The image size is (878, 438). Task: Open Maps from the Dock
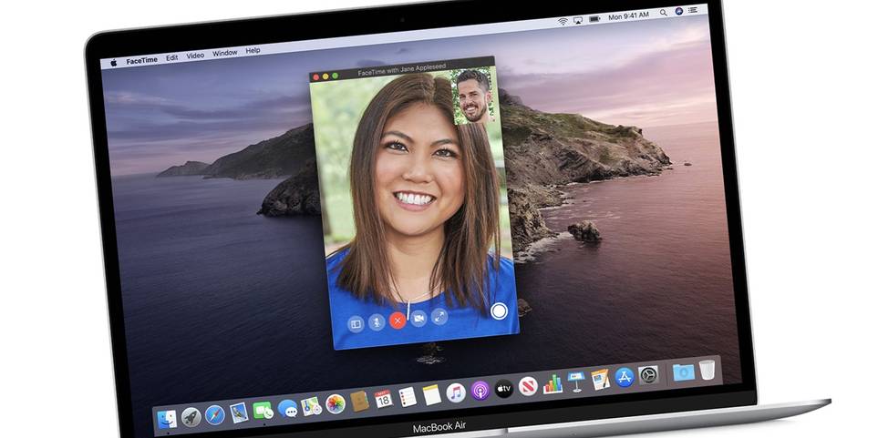[x=311, y=406]
